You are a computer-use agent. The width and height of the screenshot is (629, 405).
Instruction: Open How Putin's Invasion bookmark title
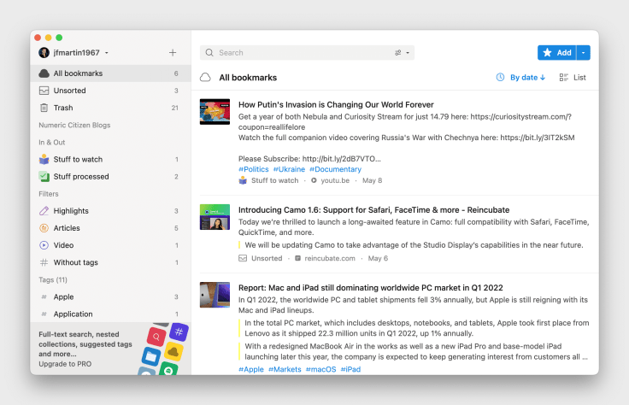(x=336, y=104)
